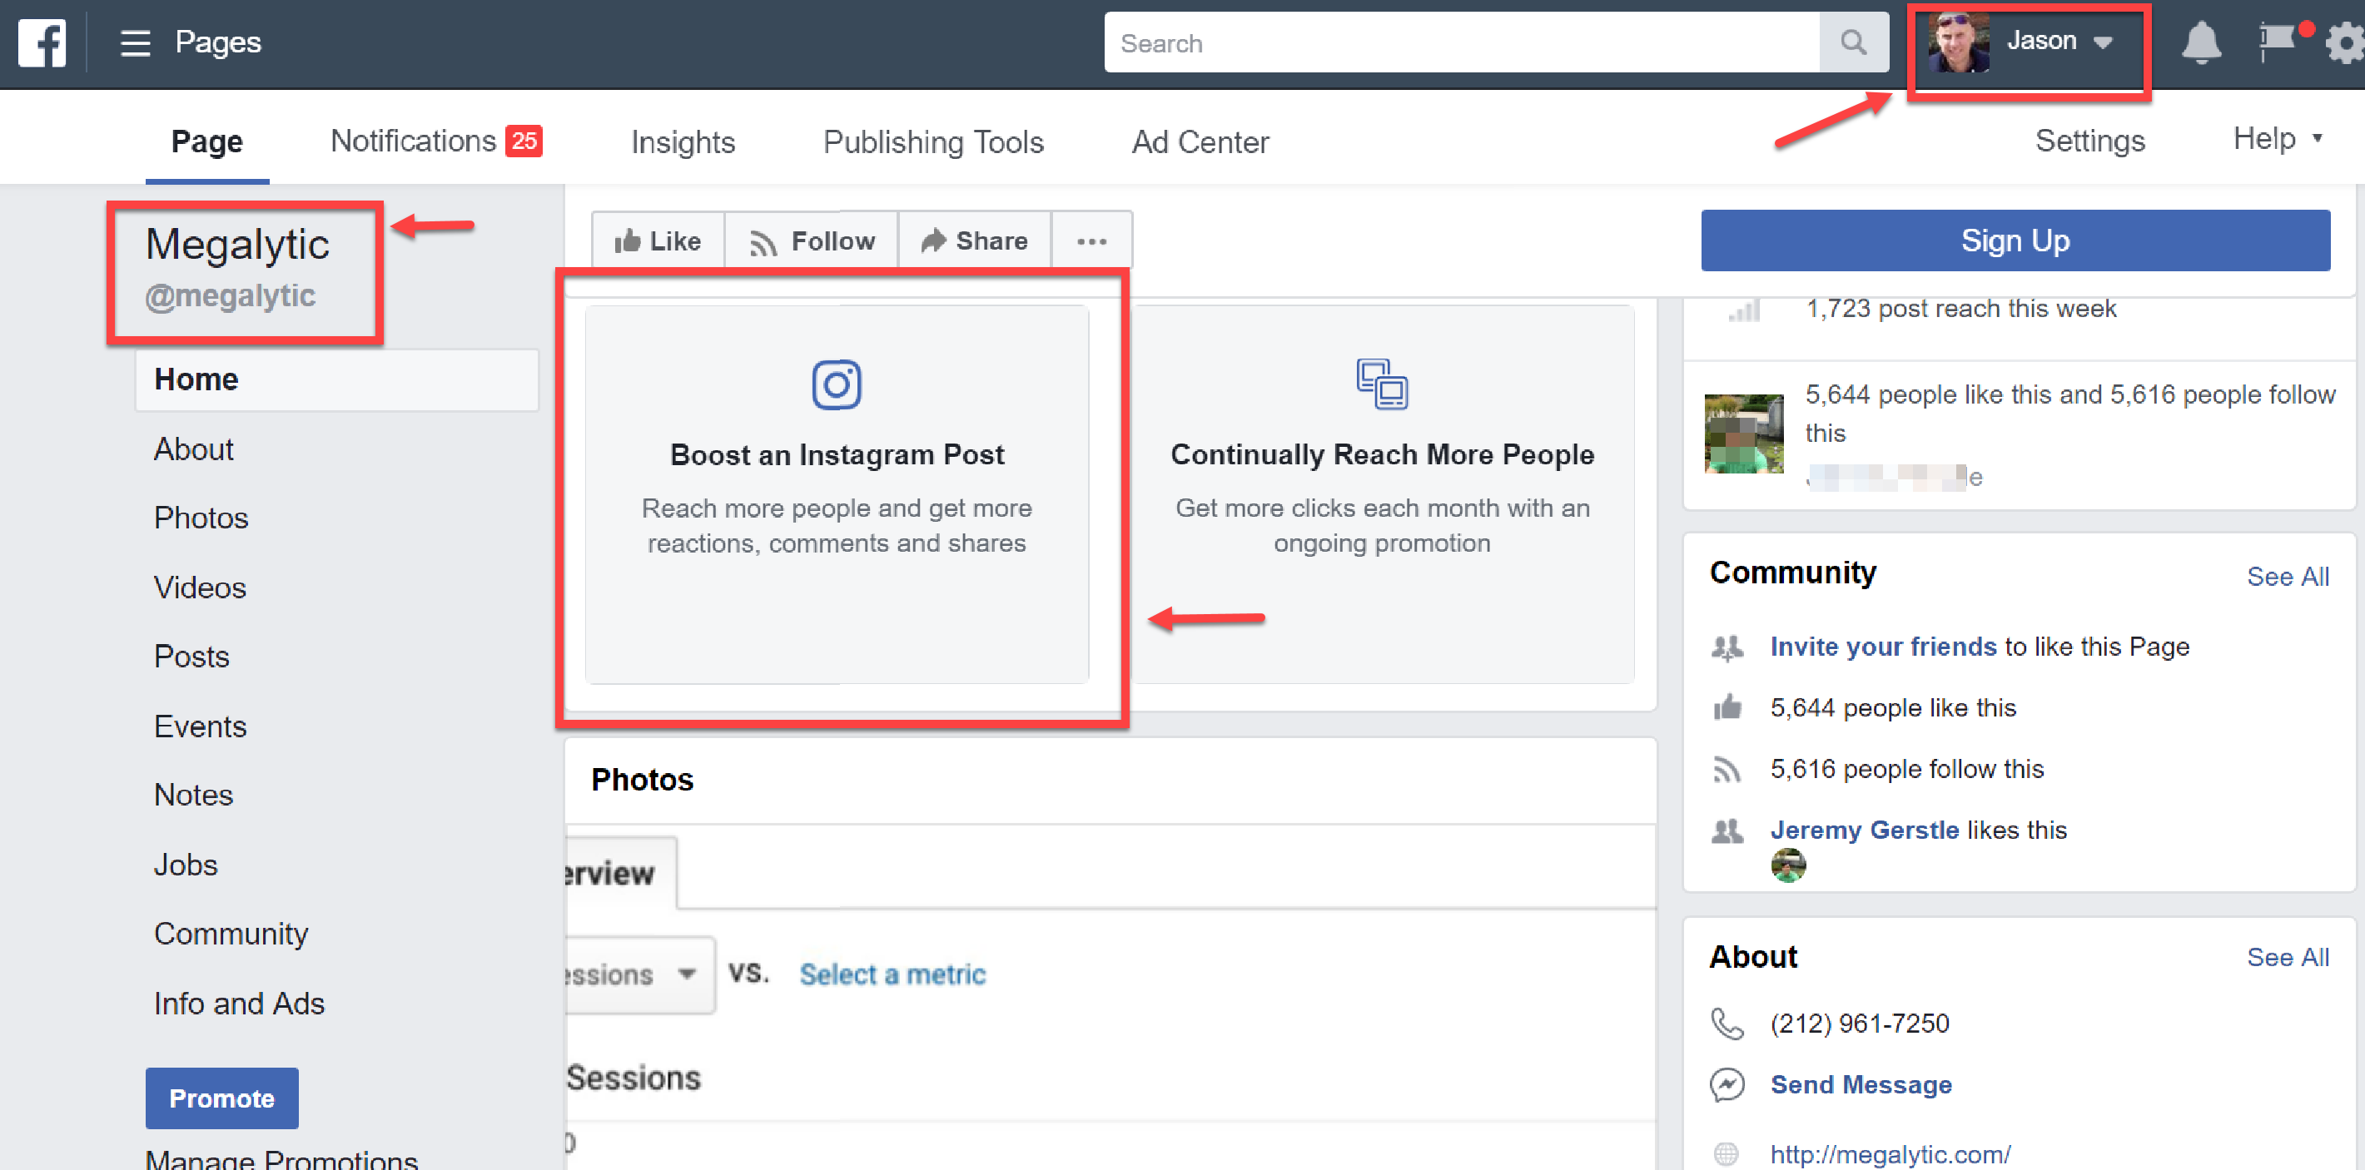Image resolution: width=2365 pixels, height=1170 pixels.
Task: Click the Continually Reach More People card
Action: pos(1383,494)
